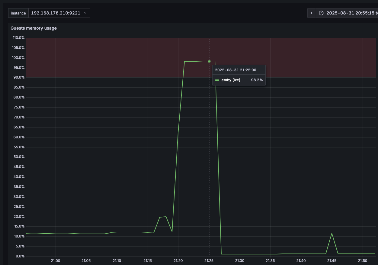Click the small 20% peak near 21:18

(x=166, y=217)
